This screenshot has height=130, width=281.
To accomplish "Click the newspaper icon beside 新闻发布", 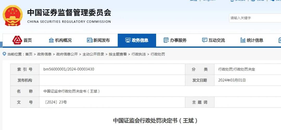I will tap(90, 40).
